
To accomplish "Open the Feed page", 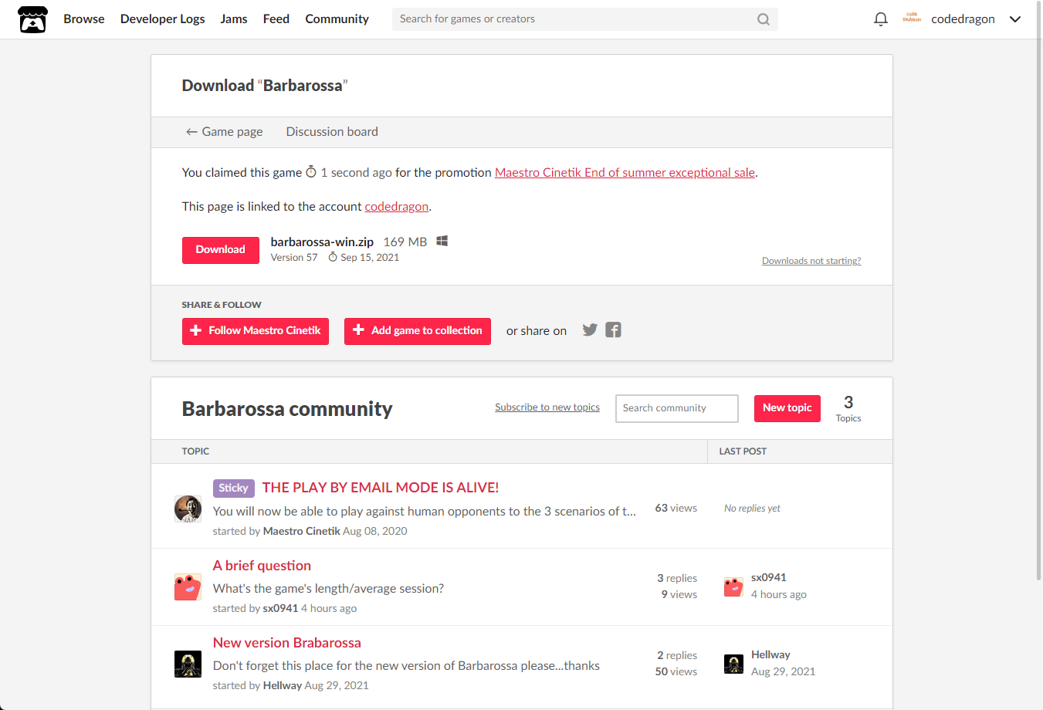I will (276, 19).
